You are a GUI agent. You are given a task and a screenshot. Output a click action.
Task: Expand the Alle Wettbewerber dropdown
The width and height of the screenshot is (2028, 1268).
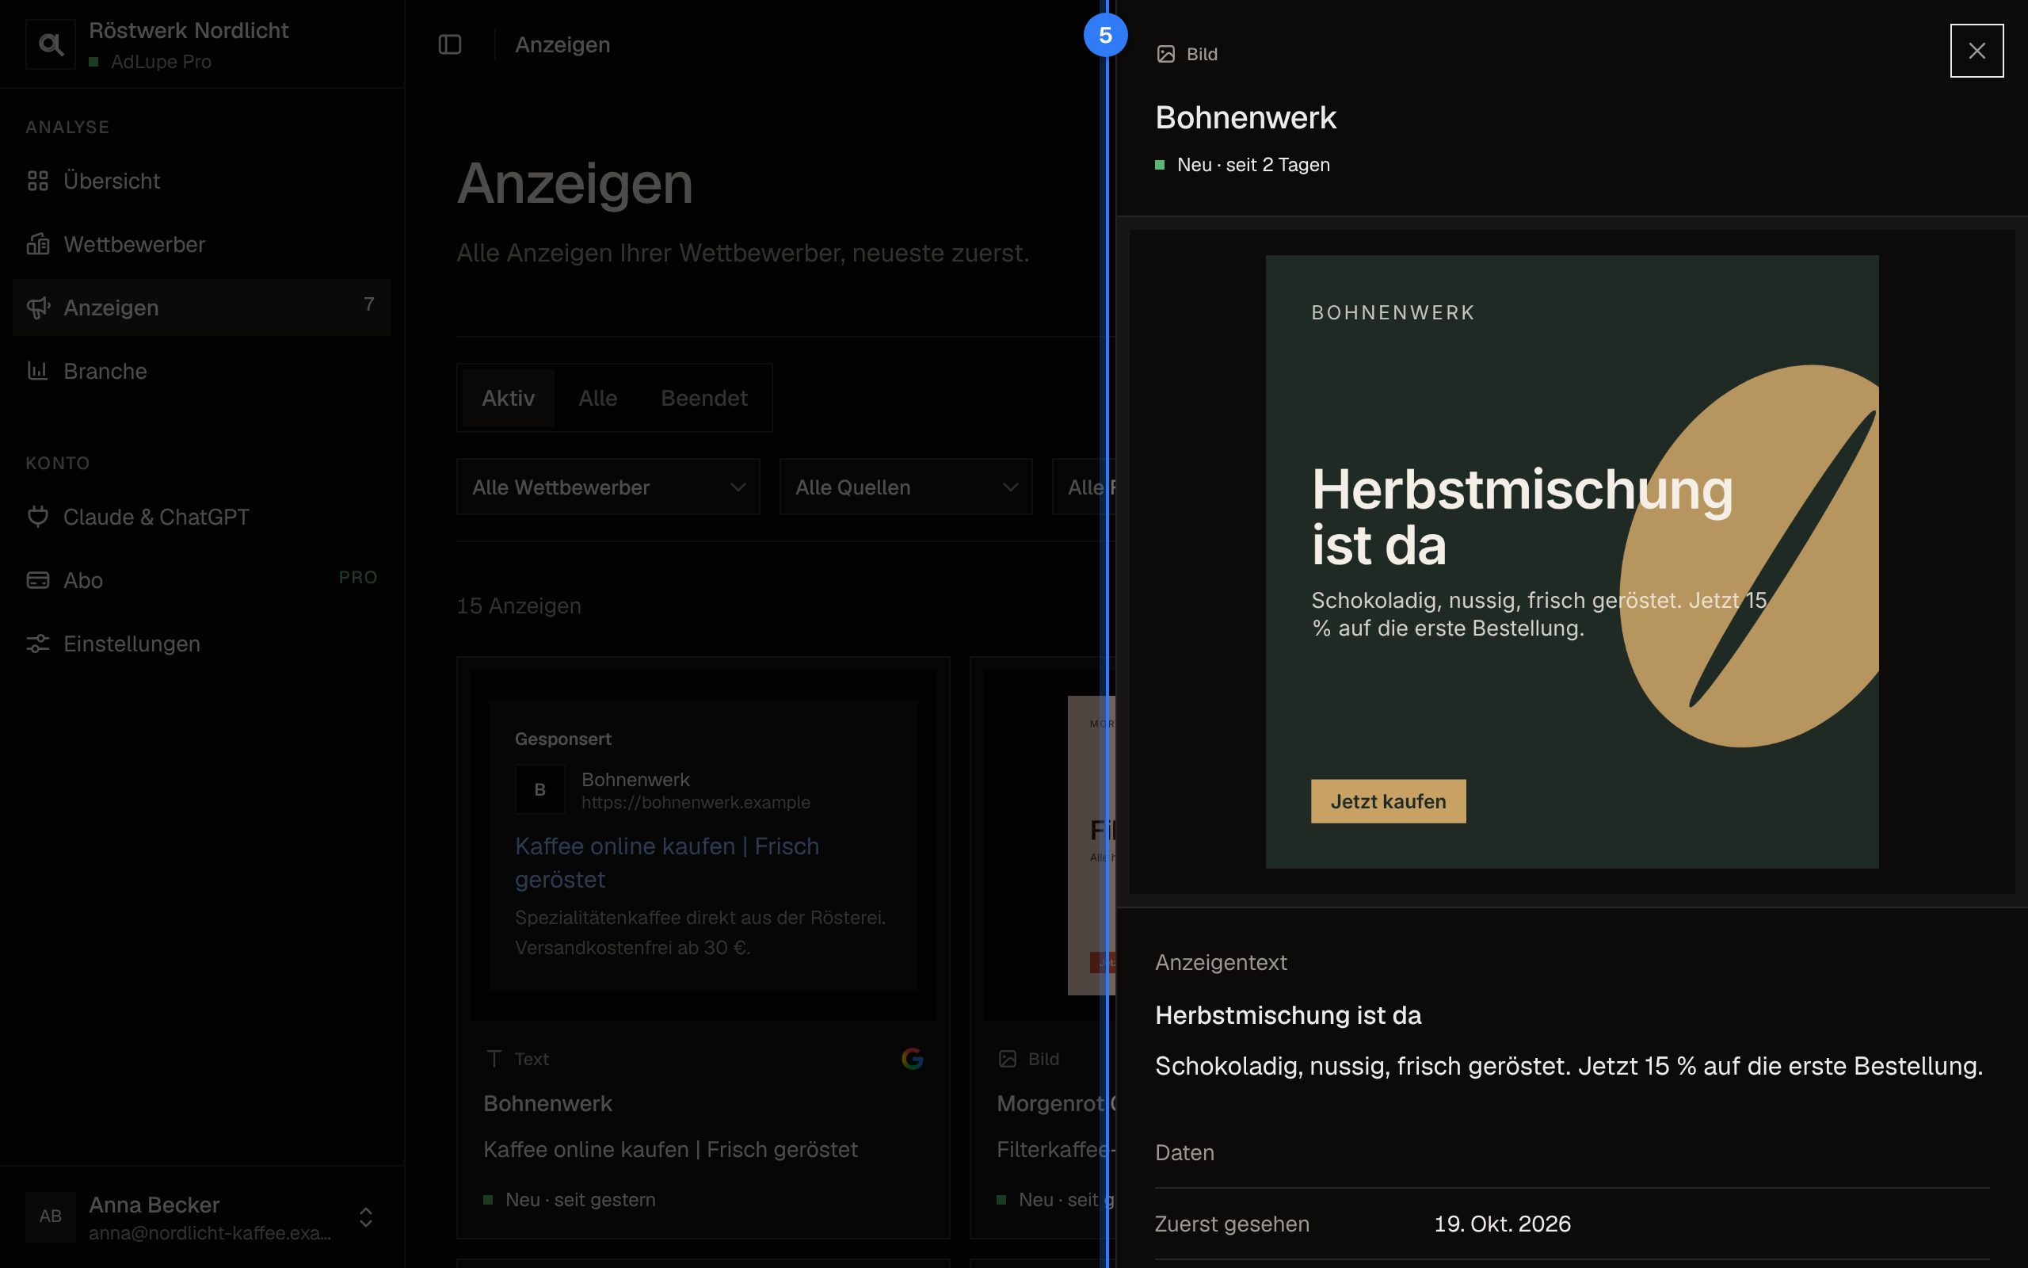[608, 487]
